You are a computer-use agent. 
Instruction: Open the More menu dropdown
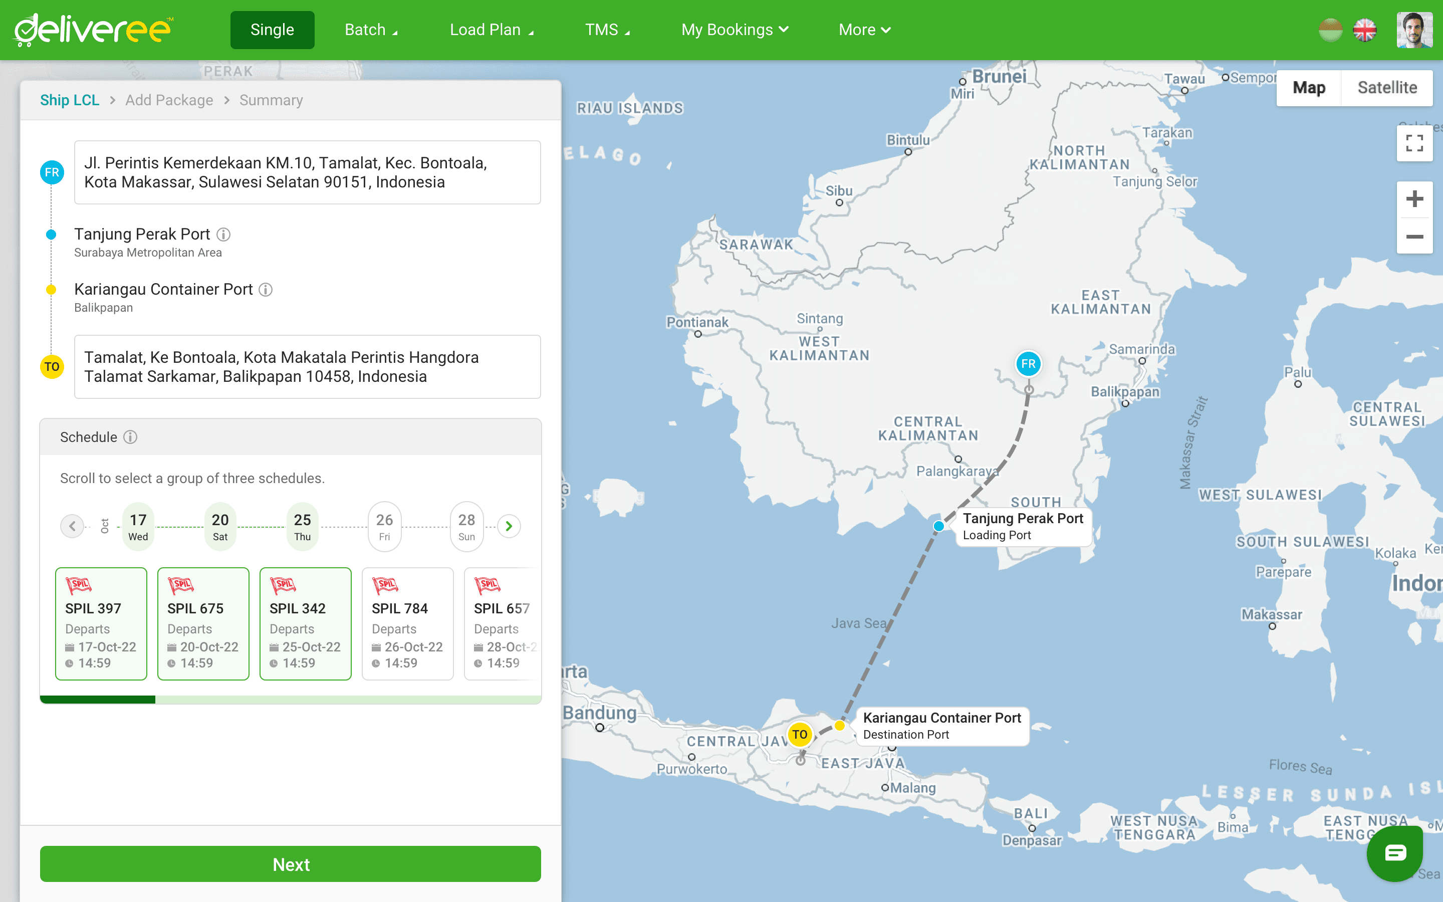click(864, 30)
